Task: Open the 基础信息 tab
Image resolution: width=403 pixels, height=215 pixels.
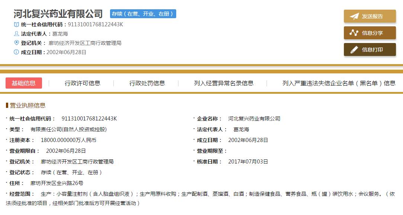Action: pos(24,83)
